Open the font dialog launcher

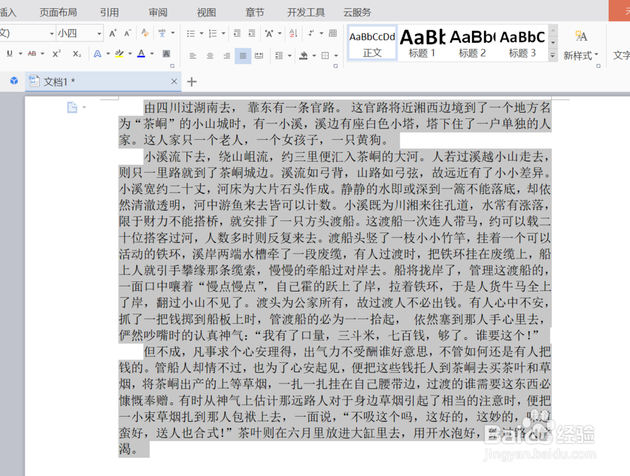pos(173,65)
